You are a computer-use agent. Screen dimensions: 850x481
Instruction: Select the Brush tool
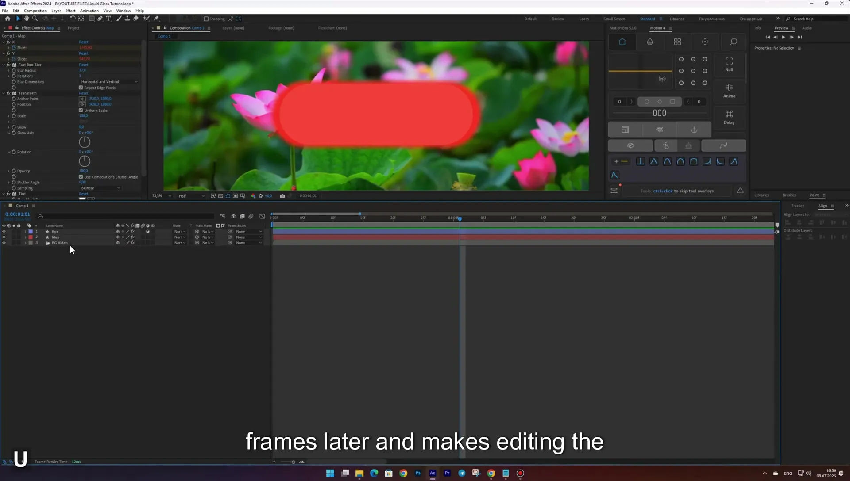click(119, 19)
